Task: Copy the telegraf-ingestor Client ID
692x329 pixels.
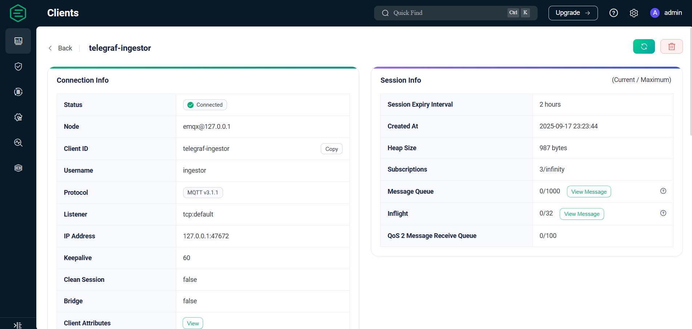Action: tap(331, 149)
